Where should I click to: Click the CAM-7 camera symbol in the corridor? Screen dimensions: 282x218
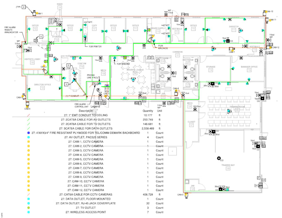tap(232, 49)
